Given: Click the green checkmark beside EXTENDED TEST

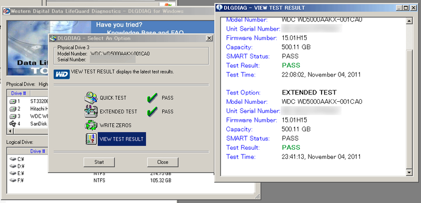Looking at the screenshot, I should tap(152, 112).
